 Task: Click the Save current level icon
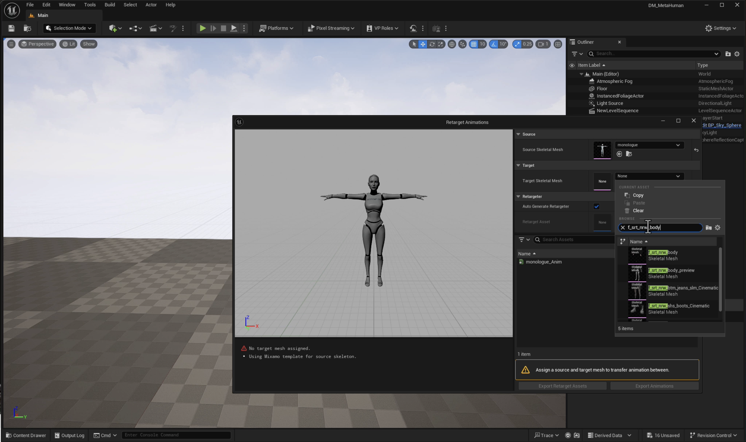coord(11,28)
